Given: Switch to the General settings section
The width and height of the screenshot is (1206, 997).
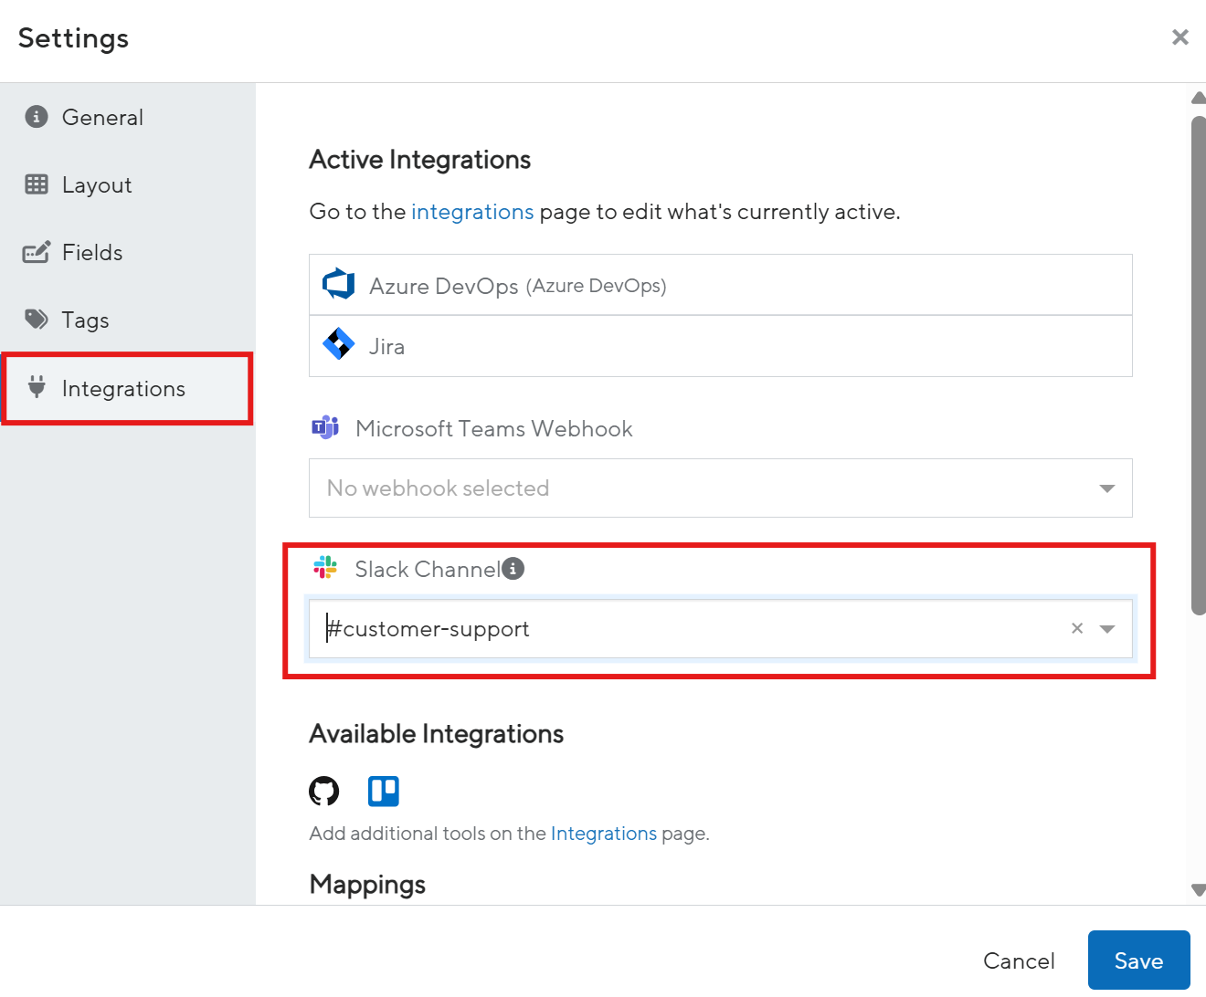Looking at the screenshot, I should (x=102, y=117).
